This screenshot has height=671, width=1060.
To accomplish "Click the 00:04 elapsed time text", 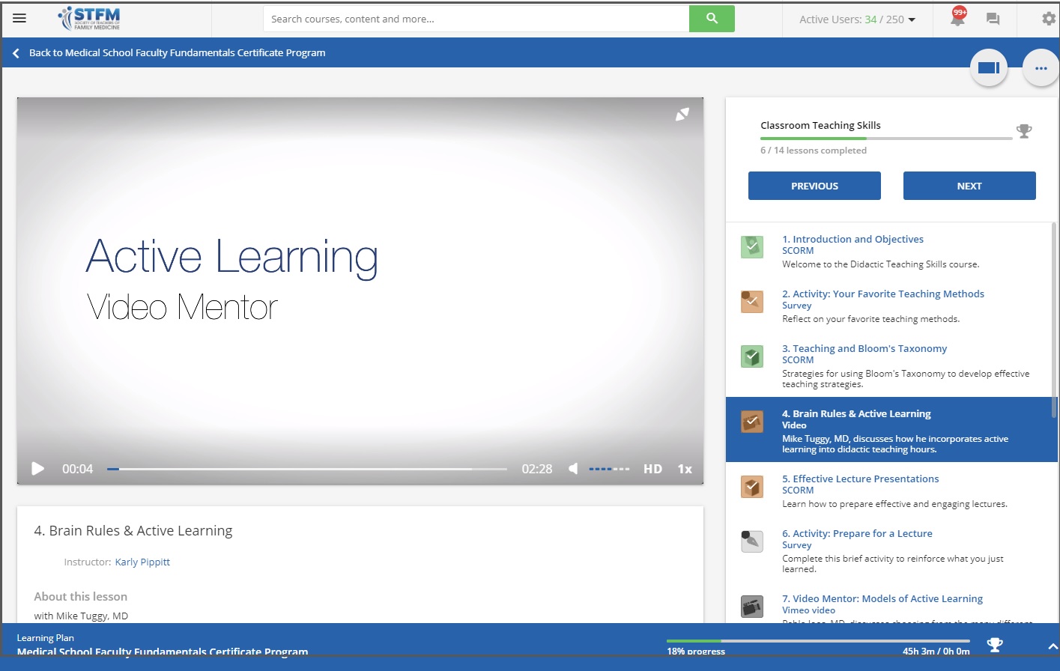I will click(77, 469).
